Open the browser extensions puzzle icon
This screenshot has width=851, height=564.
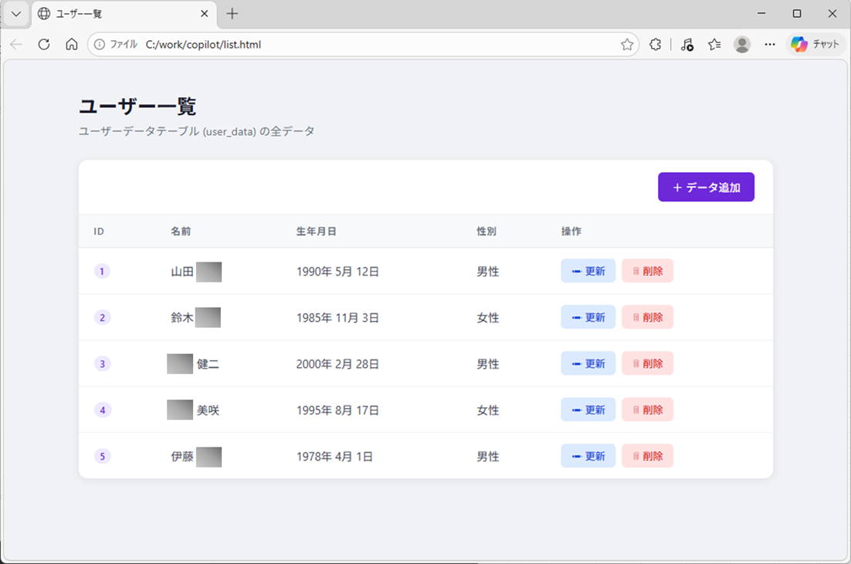coord(655,45)
